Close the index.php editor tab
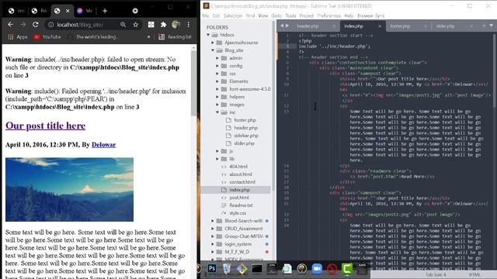Viewport: 497px width, 279px height. pyautogui.click(x=380, y=26)
